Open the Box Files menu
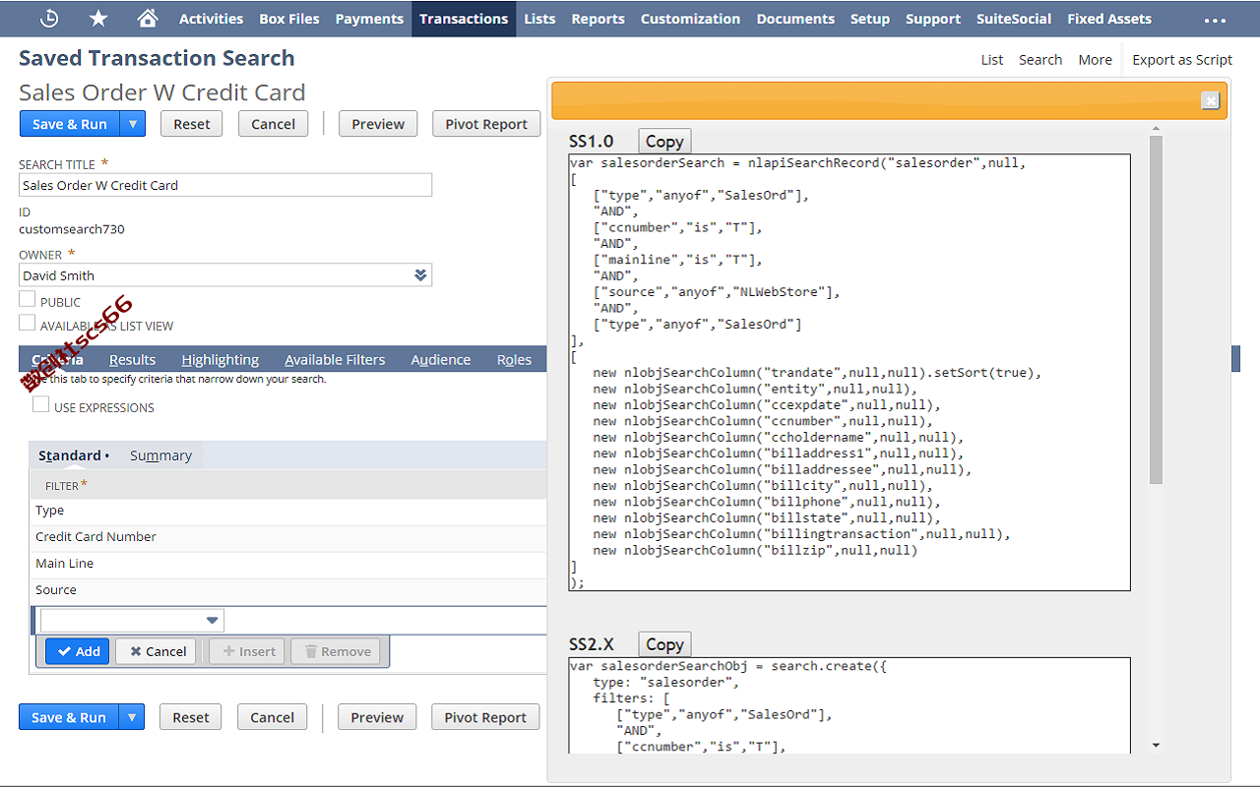 289,19
